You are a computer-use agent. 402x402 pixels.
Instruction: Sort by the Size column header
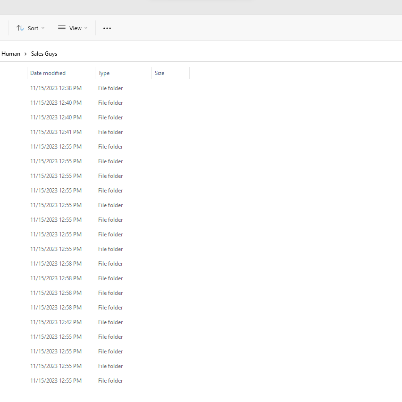[x=159, y=73]
